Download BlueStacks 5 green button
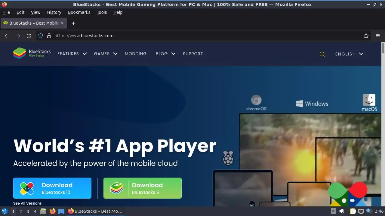The height and width of the screenshot is (216, 385). pos(143,188)
